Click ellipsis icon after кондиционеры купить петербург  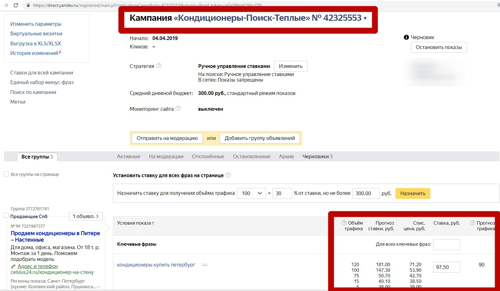tap(205, 265)
